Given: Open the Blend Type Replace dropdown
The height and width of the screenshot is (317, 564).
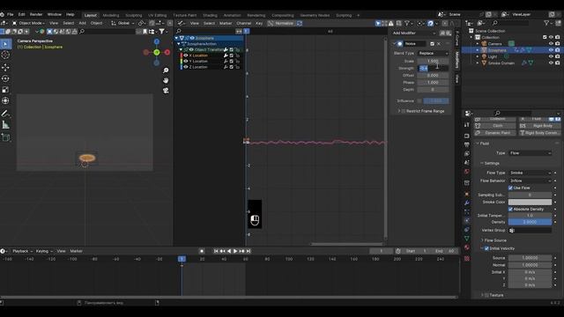Looking at the screenshot, I should [x=433, y=54].
